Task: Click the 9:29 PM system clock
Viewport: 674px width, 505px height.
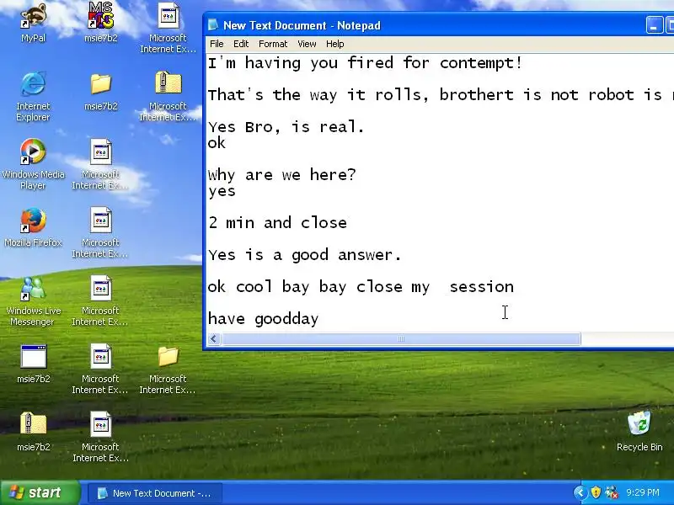Action: pos(643,492)
